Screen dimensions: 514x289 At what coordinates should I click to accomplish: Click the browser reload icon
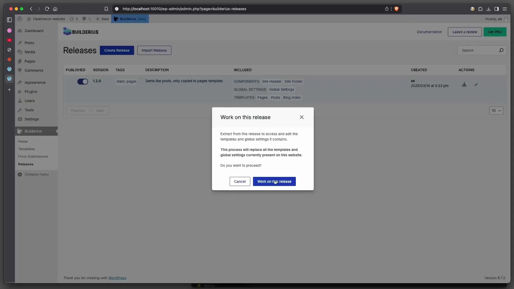[x=47, y=9]
